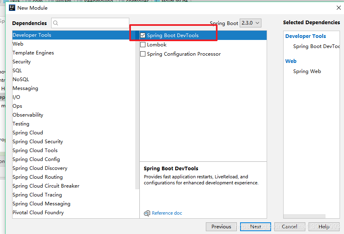Open Pivotal Cloud Foundry category
The width and height of the screenshot is (344, 234).
point(74,213)
